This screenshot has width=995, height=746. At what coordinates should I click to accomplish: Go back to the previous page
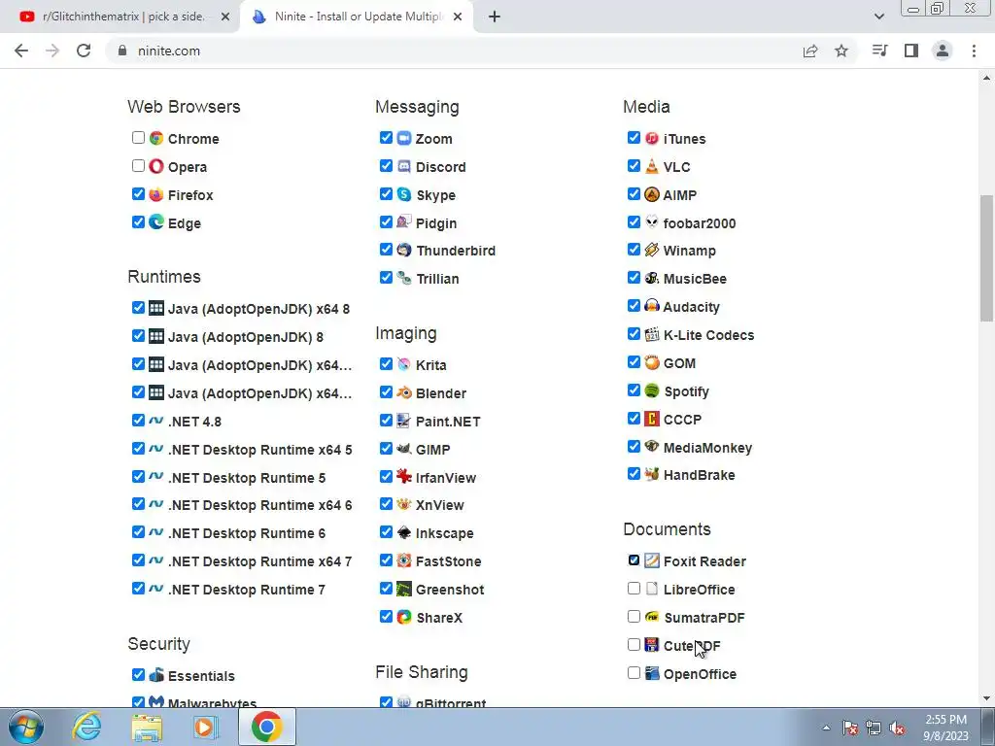click(x=21, y=51)
